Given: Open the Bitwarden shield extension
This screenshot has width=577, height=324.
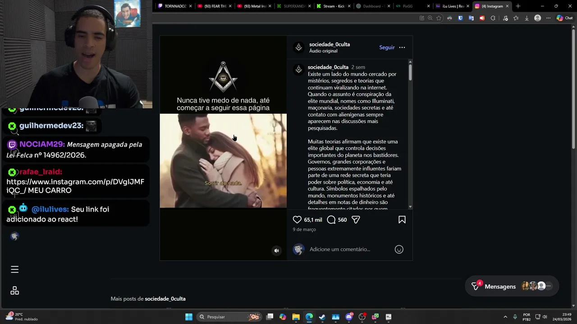Looking at the screenshot, I should (x=460, y=18).
